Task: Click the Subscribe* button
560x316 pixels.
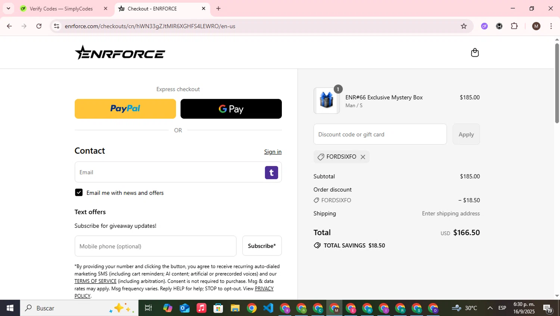Action: [x=262, y=246]
